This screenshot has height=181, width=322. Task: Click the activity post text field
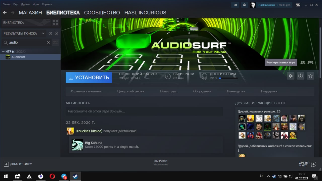[x=144, y=111]
